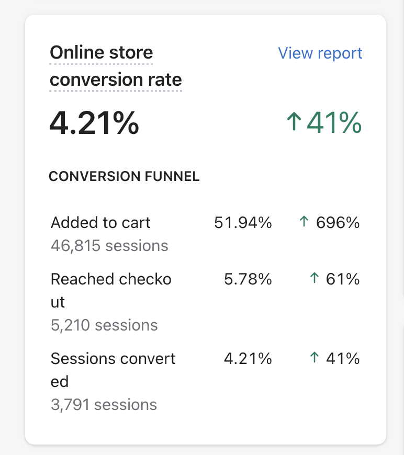
Task: Click the 46,815 sessions count
Action: pos(109,246)
